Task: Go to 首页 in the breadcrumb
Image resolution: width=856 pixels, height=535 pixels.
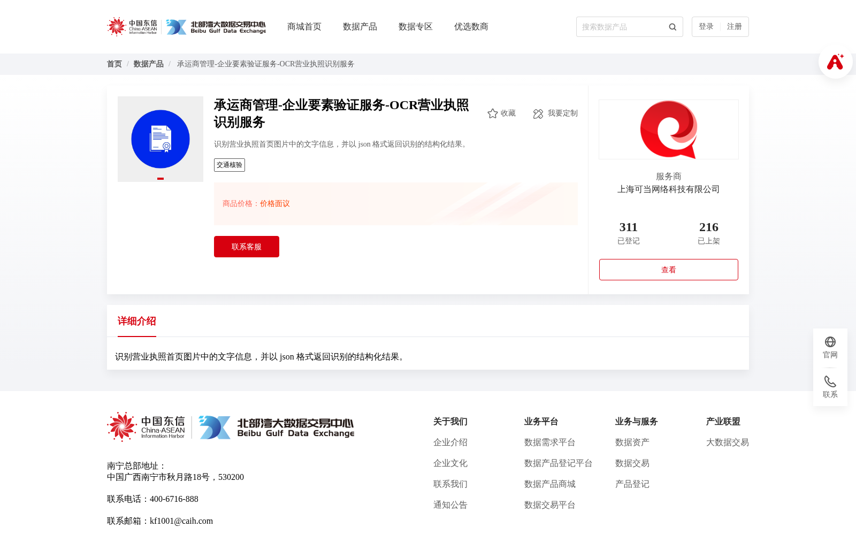Action: [114, 64]
